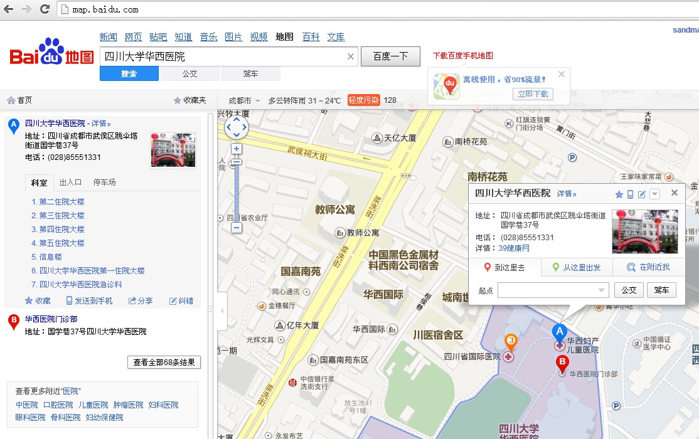Click 查看全部68条结果 button
Screen dimensions: 699x439
164,362
